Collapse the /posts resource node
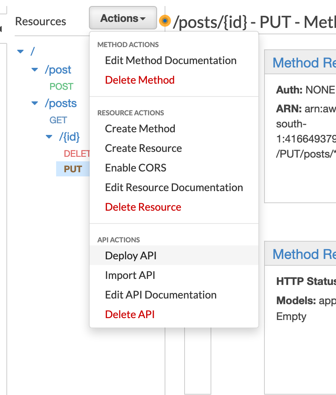The image size is (336, 395). [35, 103]
